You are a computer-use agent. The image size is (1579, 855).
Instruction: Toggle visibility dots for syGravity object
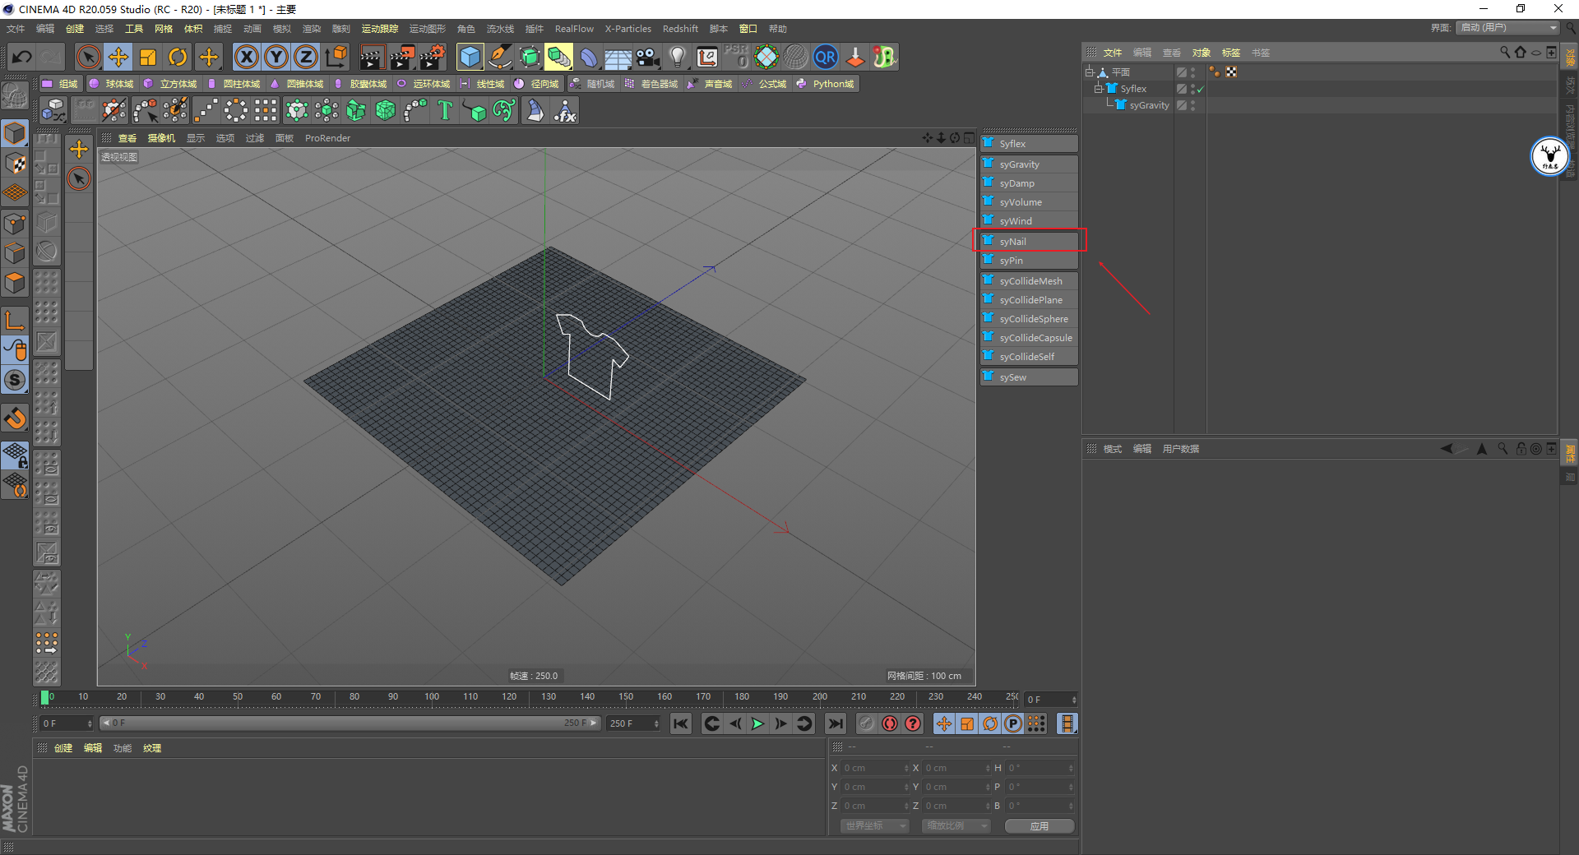pos(1192,105)
